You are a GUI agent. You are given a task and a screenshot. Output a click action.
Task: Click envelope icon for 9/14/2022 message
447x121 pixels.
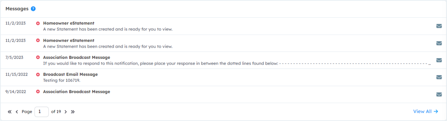pos(439,94)
